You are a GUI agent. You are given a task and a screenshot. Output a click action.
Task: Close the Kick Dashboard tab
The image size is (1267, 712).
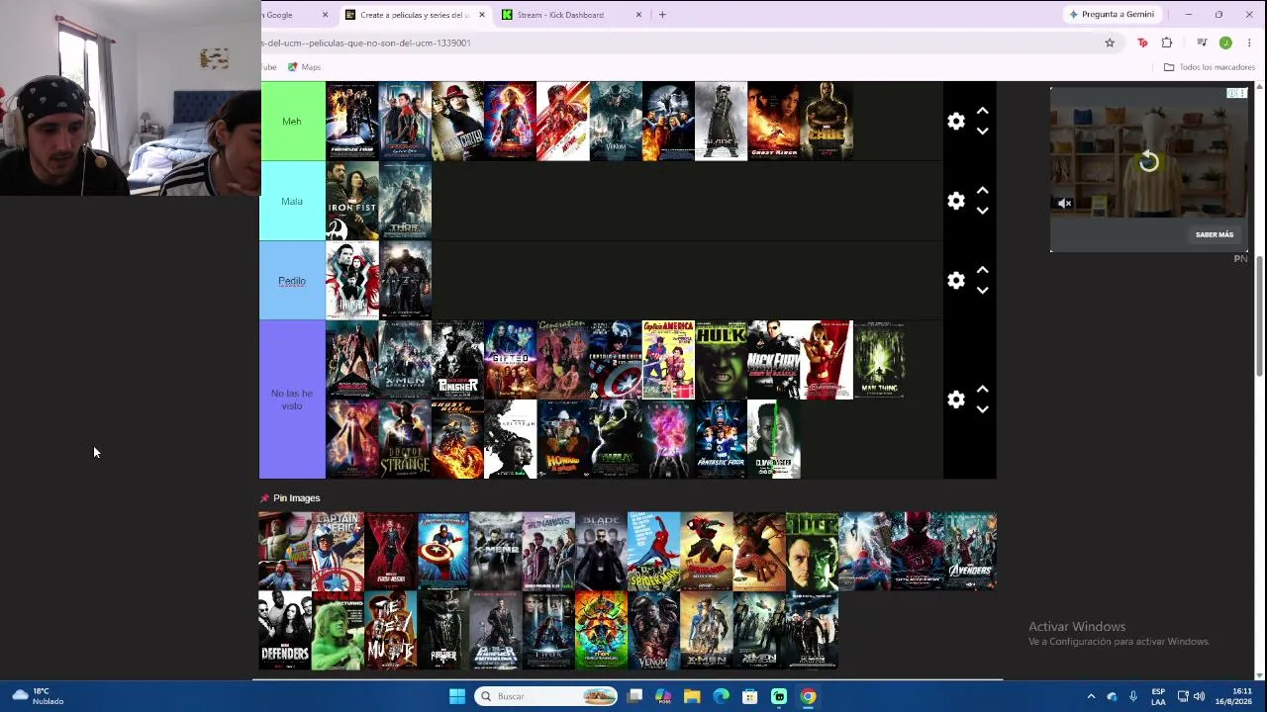pos(638,15)
